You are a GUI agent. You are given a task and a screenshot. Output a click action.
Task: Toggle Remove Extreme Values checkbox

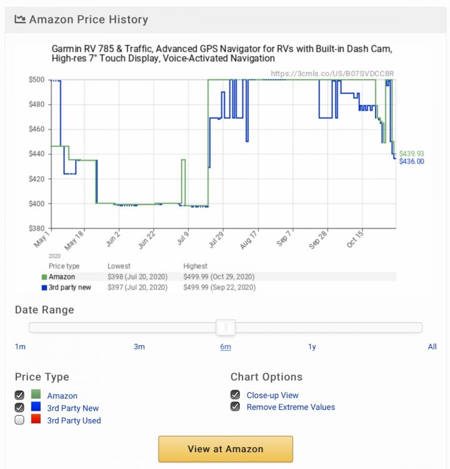[x=235, y=406]
